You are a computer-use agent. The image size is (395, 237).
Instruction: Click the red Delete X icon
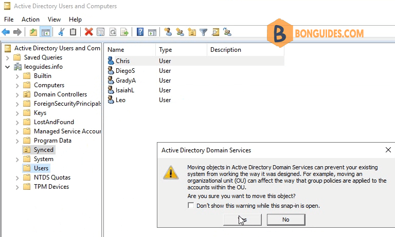(88, 32)
